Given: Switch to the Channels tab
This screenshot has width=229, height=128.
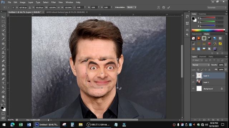Looking at the screenshot, I should (x=203, y=57).
